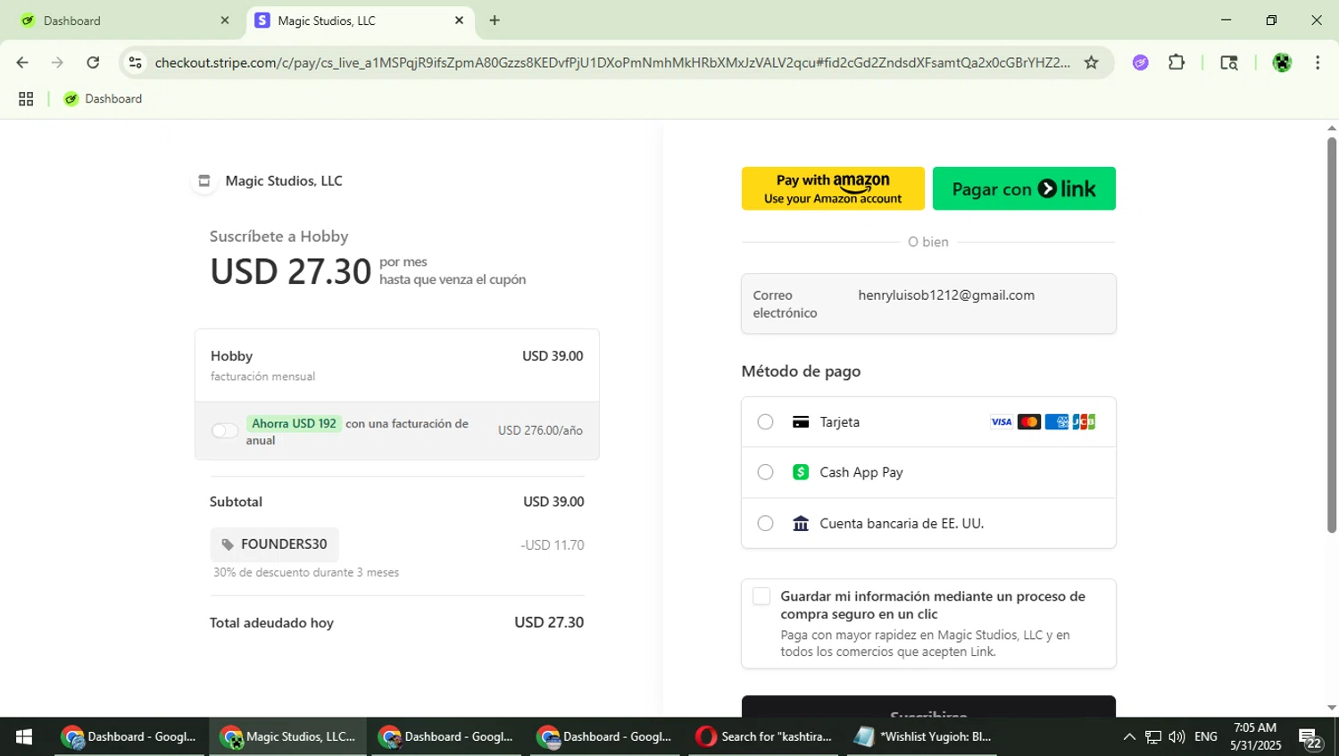Open the apps grid in bookmarks bar
This screenshot has width=1339, height=756.
pos(26,99)
